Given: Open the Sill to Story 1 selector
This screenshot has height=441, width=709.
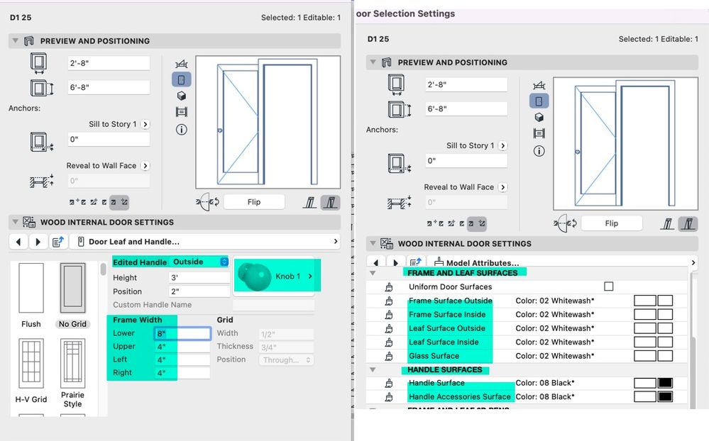Looking at the screenshot, I should pos(145,124).
